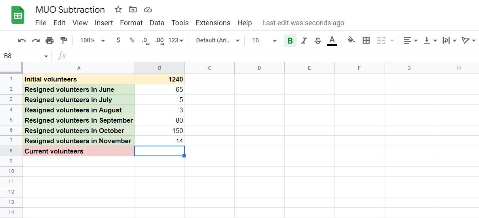
Task: Open the text rotation dropdown
Action: (x=469, y=40)
